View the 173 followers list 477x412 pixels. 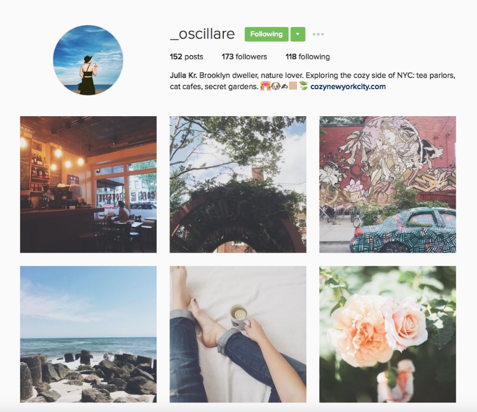tap(244, 57)
